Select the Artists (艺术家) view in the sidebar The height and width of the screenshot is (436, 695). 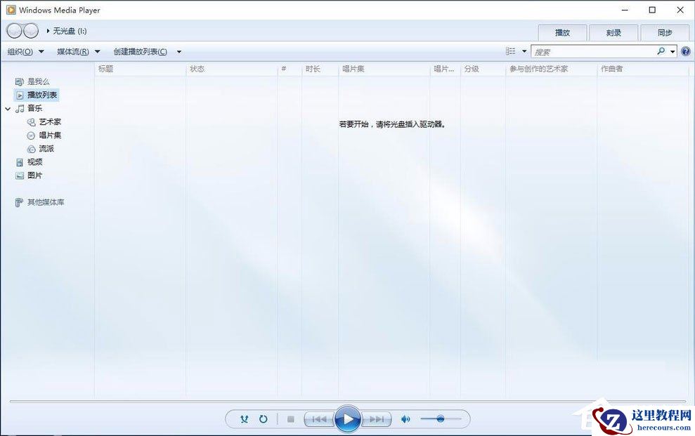tap(51, 121)
